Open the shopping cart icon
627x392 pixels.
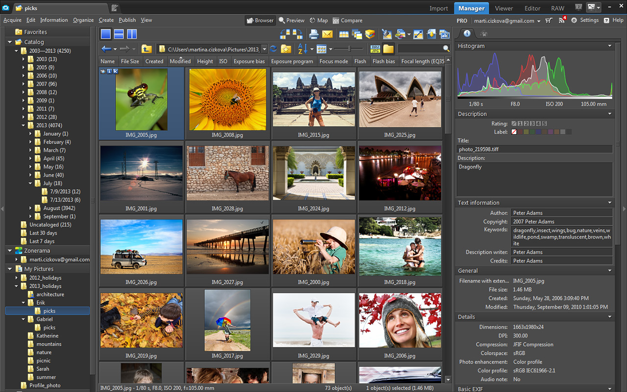coord(549,21)
